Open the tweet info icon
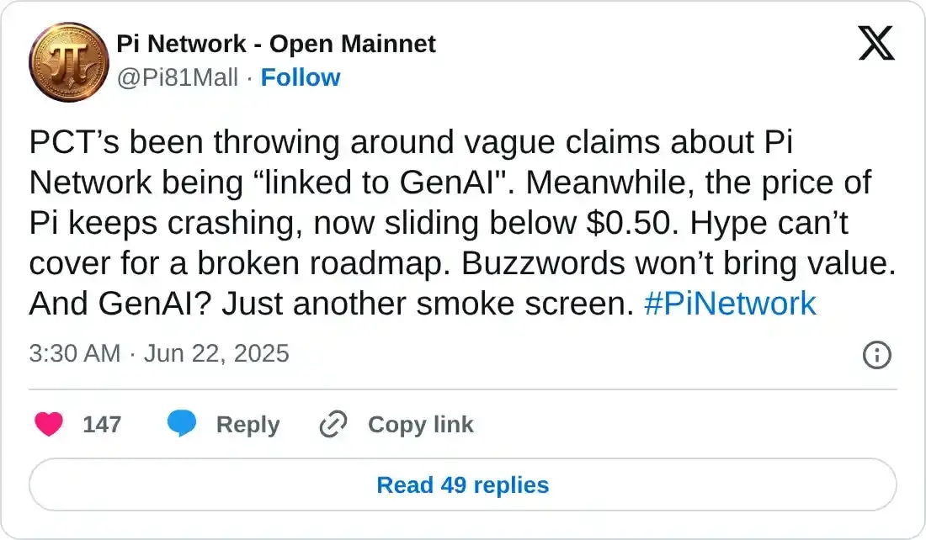The height and width of the screenshot is (540, 926). click(x=877, y=355)
